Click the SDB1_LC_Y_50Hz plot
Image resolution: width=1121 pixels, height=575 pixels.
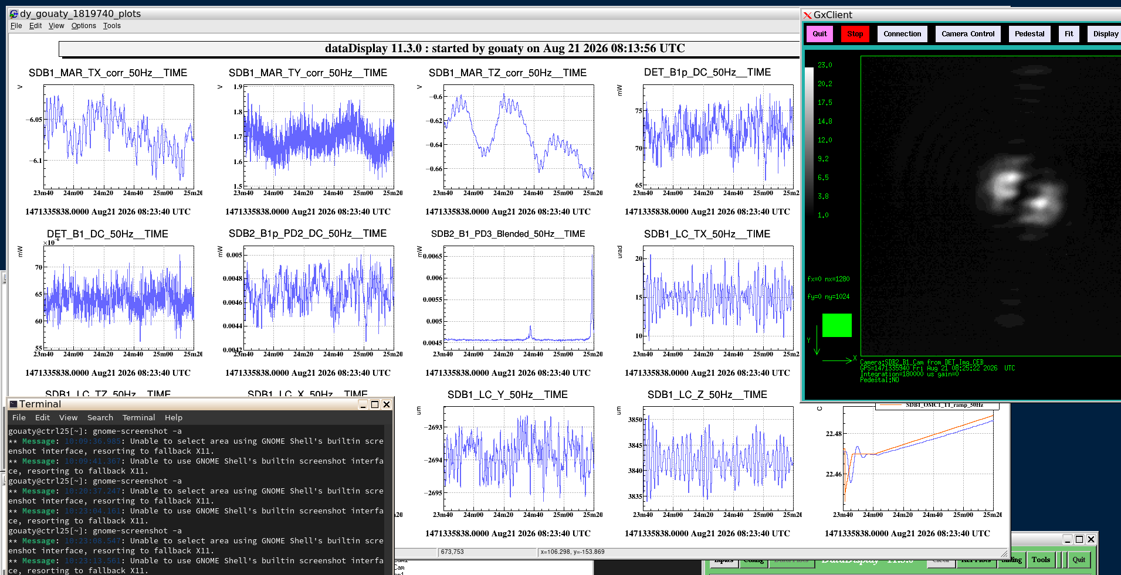[x=519, y=458]
